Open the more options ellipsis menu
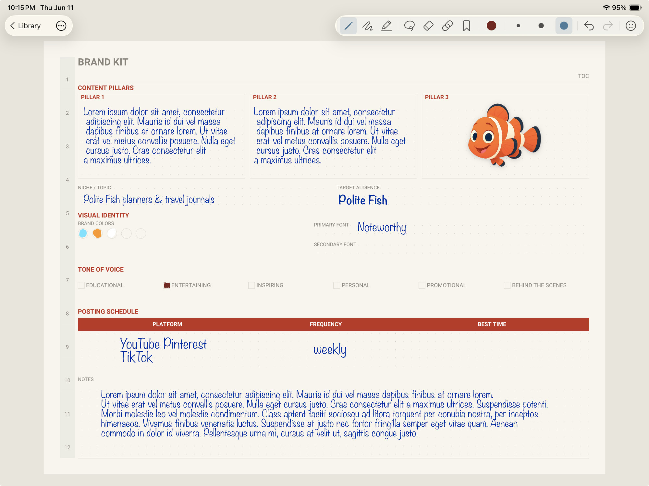 [61, 26]
